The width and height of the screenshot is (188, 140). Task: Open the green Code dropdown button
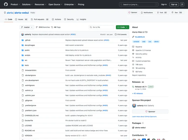pos(122,27)
